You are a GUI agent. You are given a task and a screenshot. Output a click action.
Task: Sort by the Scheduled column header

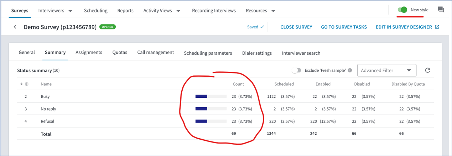click(x=284, y=84)
